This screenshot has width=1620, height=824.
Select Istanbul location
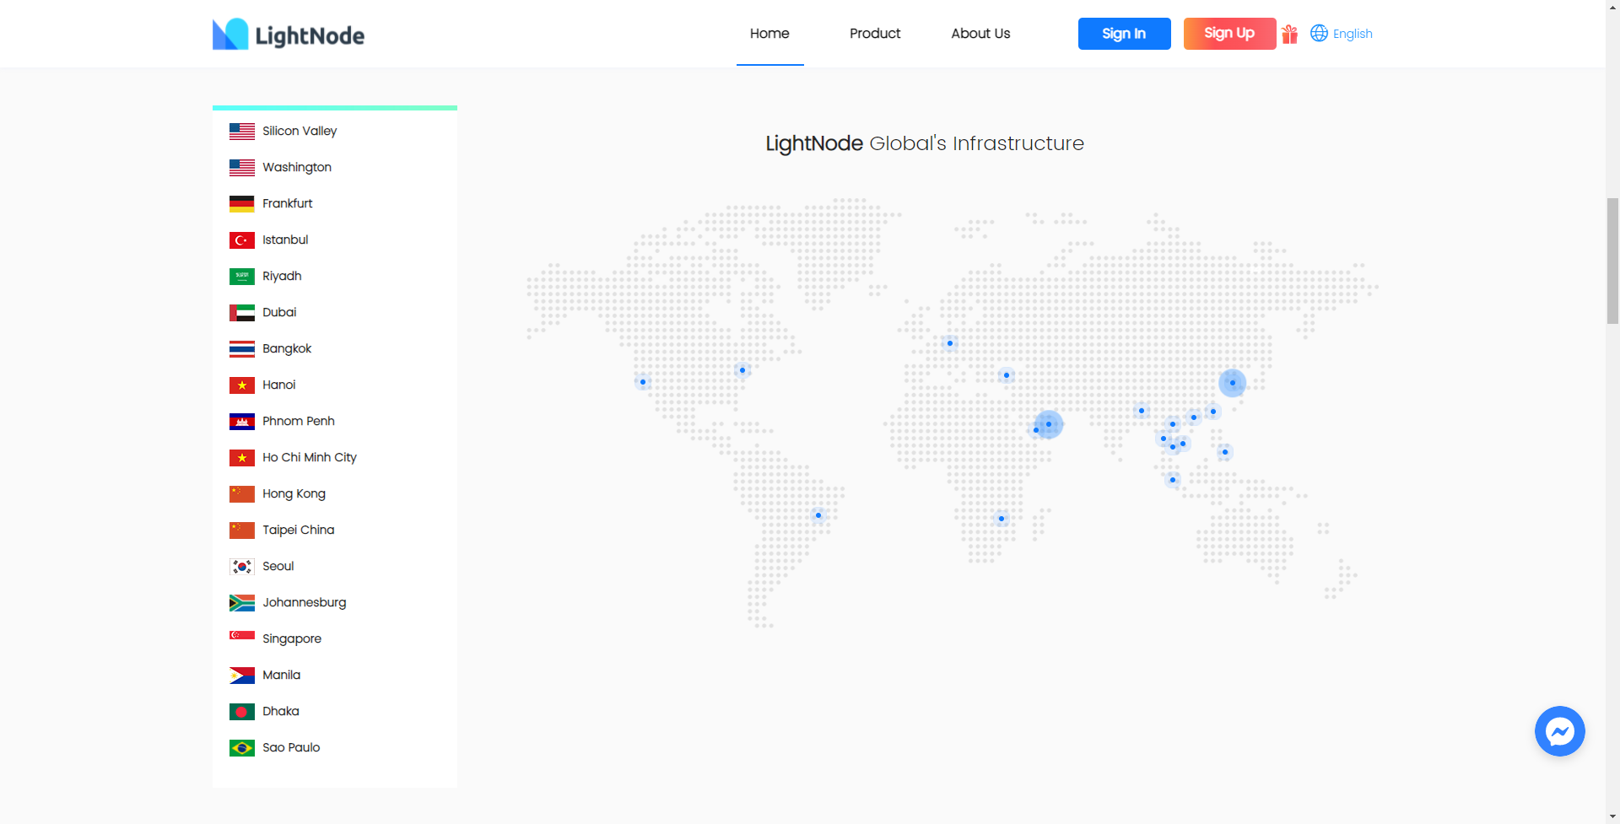point(285,240)
